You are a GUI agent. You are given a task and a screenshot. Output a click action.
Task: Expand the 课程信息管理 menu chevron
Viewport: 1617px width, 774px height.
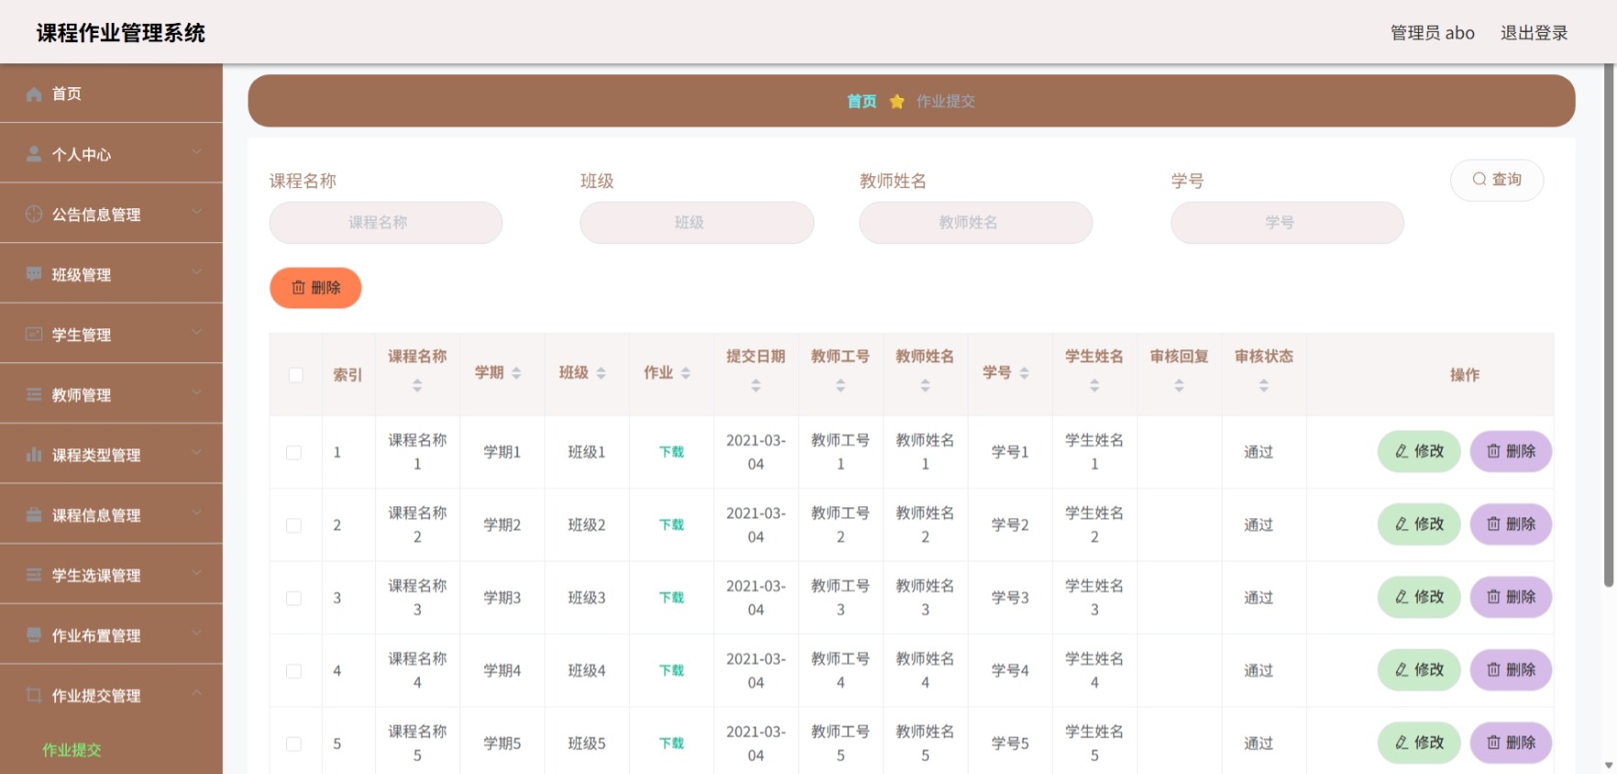point(196,513)
